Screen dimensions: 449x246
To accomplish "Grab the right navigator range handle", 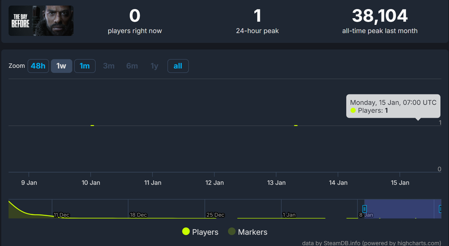I will pos(440,209).
